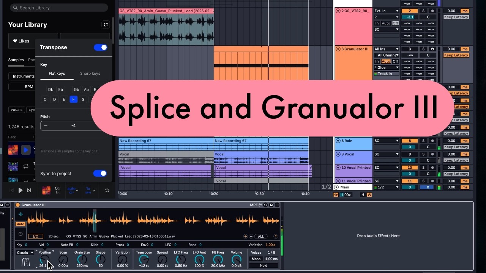Image resolution: width=486 pixels, height=273 pixels.
Task: Click the waveform view icon in Granulator III
Action: click(21, 214)
